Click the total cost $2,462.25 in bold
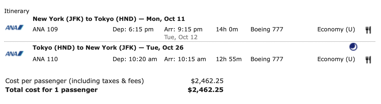Screen dimensions: 381x104 pyautogui.click(x=205, y=90)
